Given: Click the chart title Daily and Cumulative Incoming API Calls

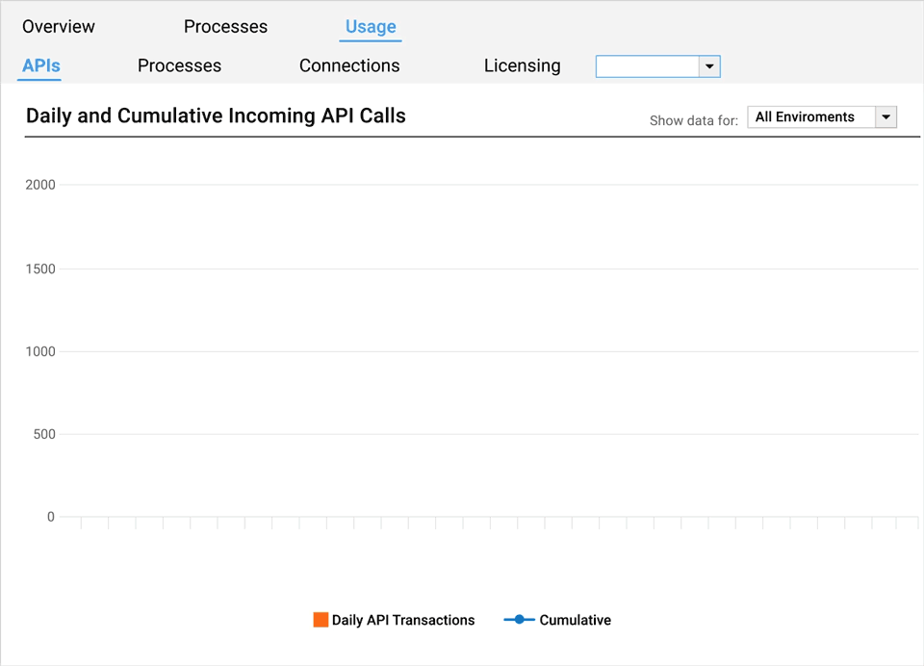Looking at the screenshot, I should (x=216, y=116).
